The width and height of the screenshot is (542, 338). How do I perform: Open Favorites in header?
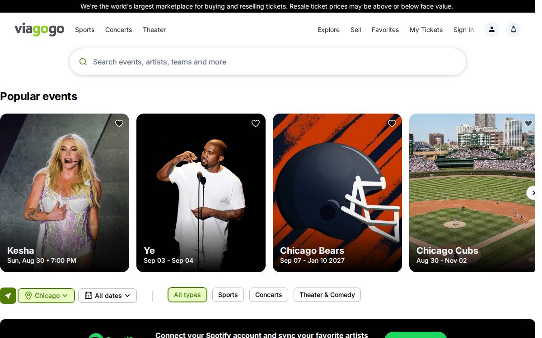point(385,30)
